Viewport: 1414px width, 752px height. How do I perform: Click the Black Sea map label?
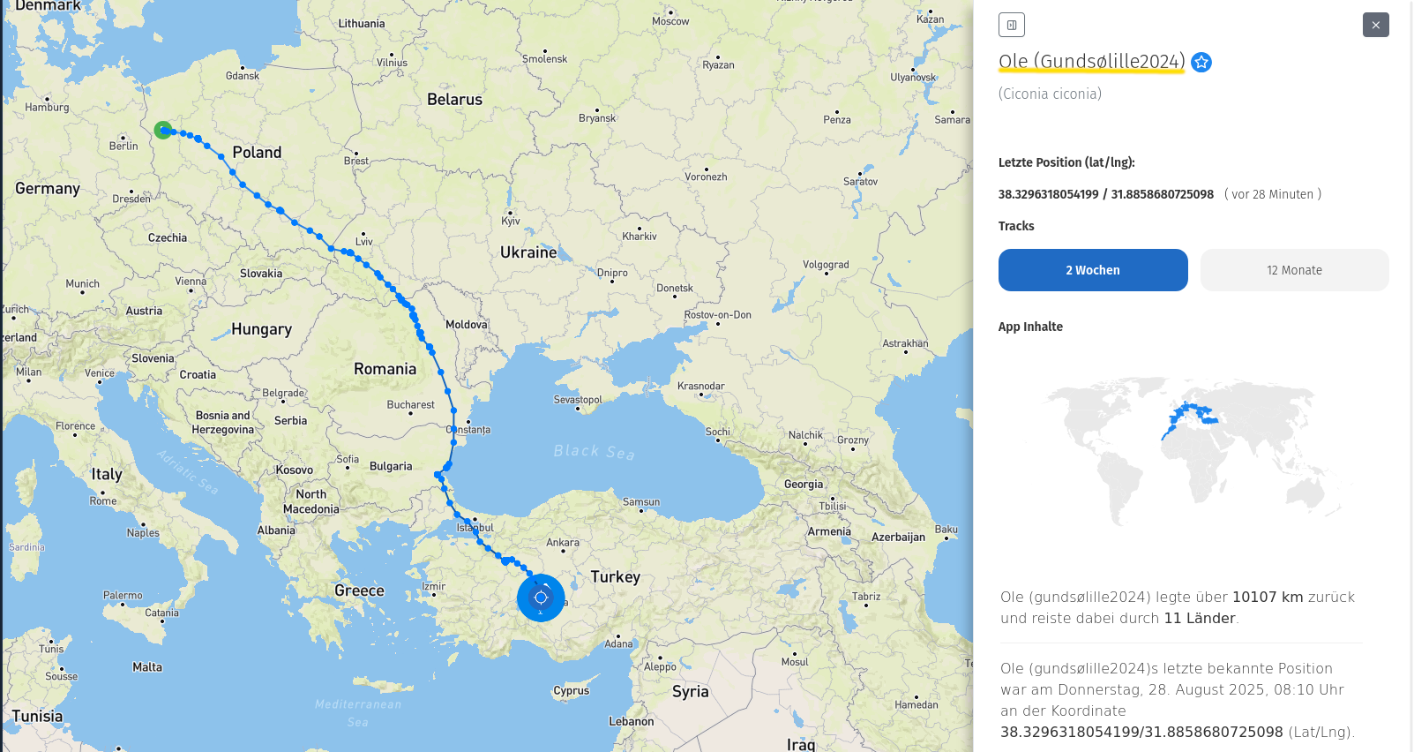594,452
